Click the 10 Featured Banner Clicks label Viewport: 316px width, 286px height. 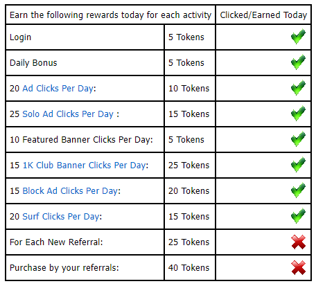[x=81, y=140]
